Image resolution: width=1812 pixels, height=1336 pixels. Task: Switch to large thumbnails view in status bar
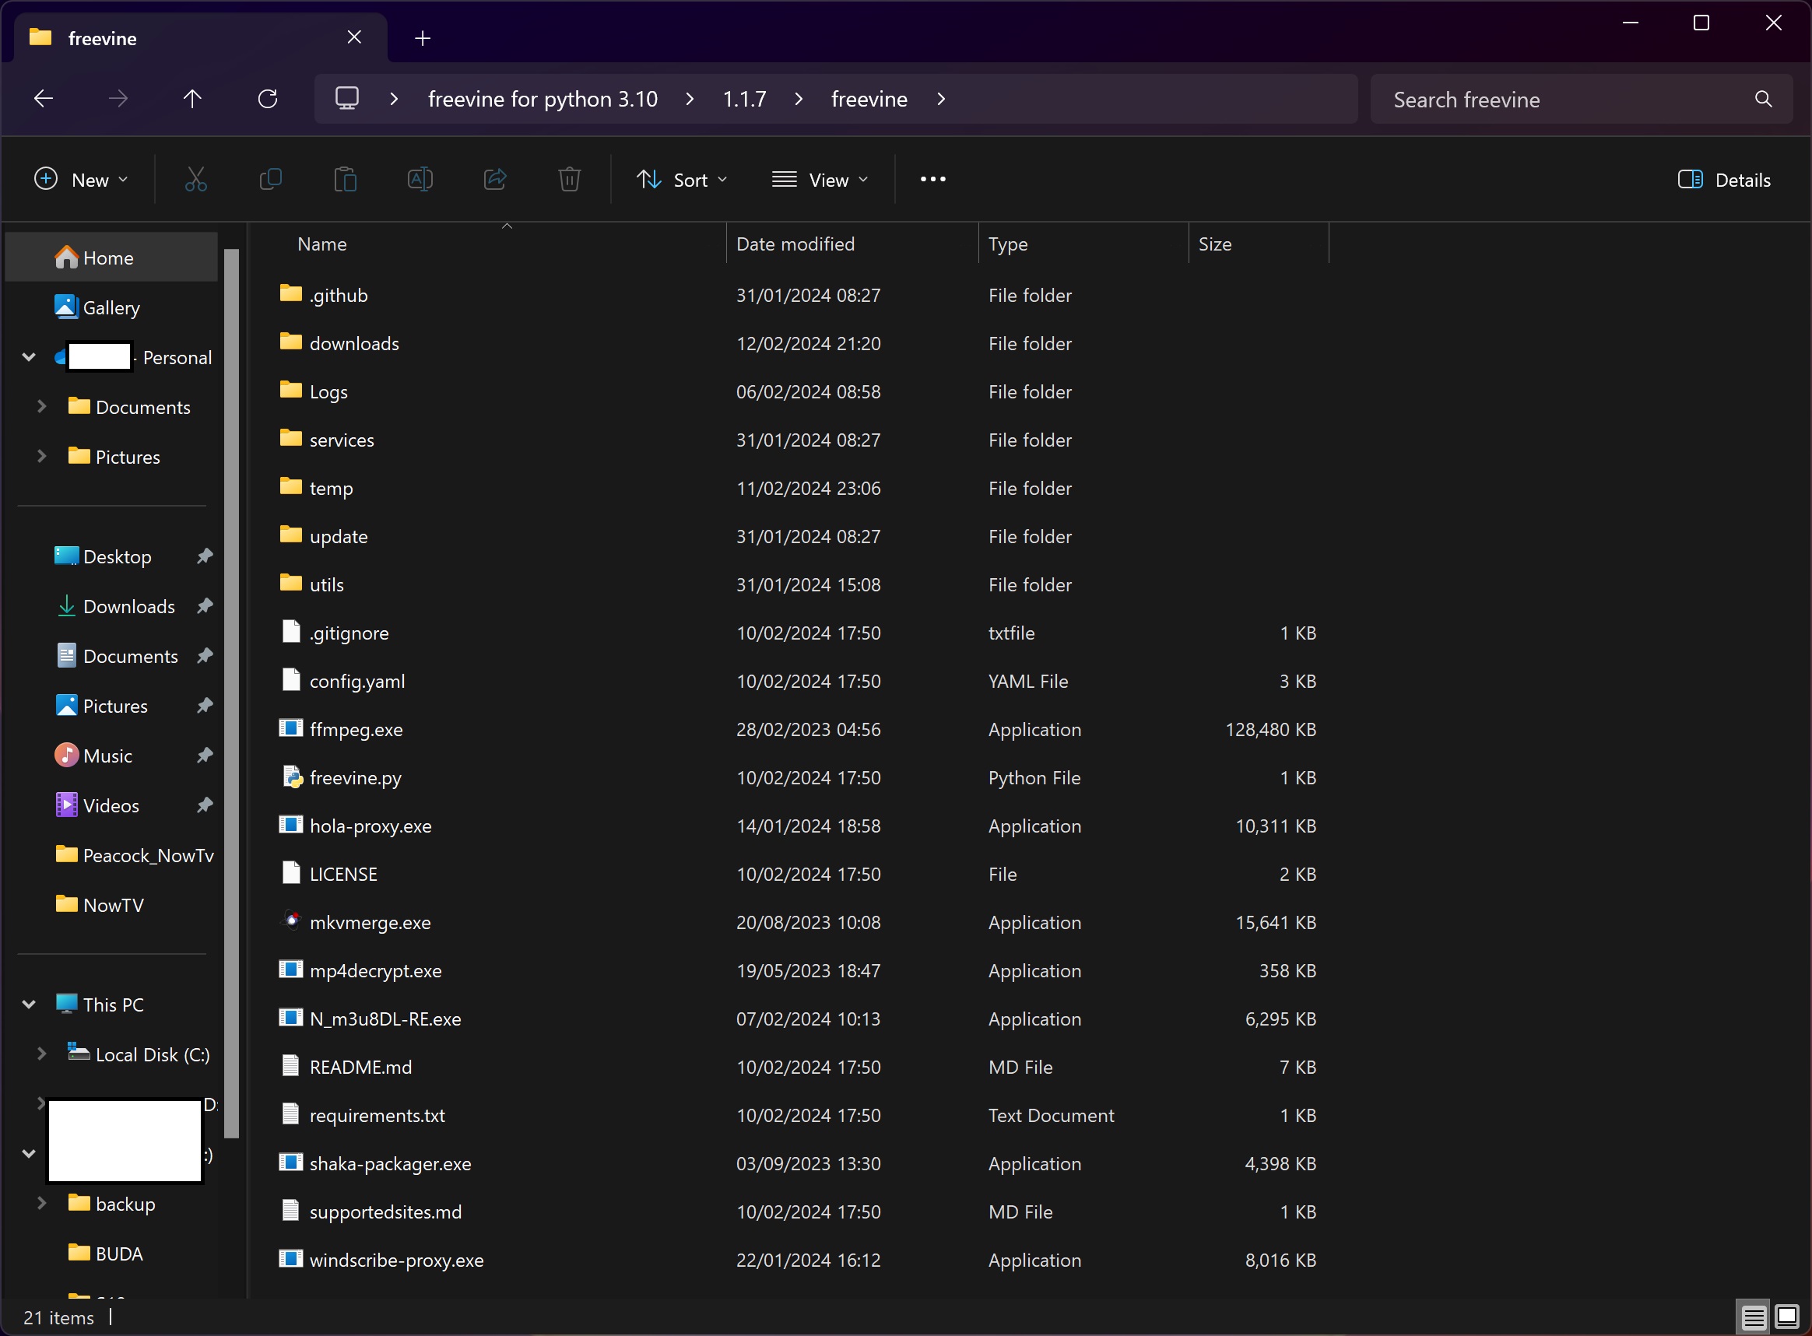coord(1786,1317)
